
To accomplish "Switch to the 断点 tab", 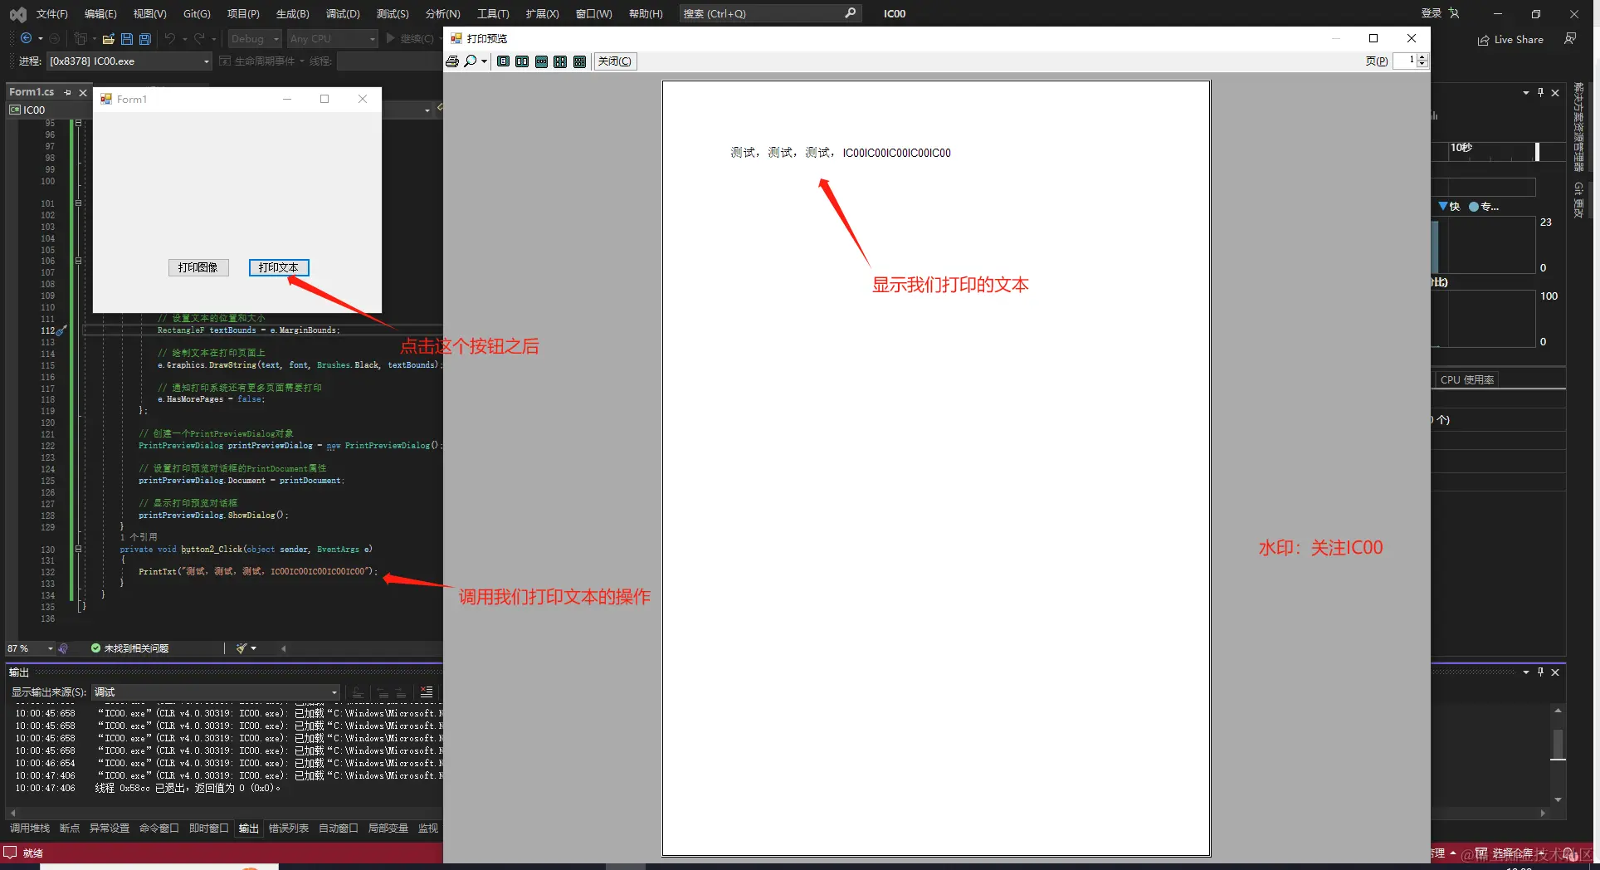I will point(70,828).
